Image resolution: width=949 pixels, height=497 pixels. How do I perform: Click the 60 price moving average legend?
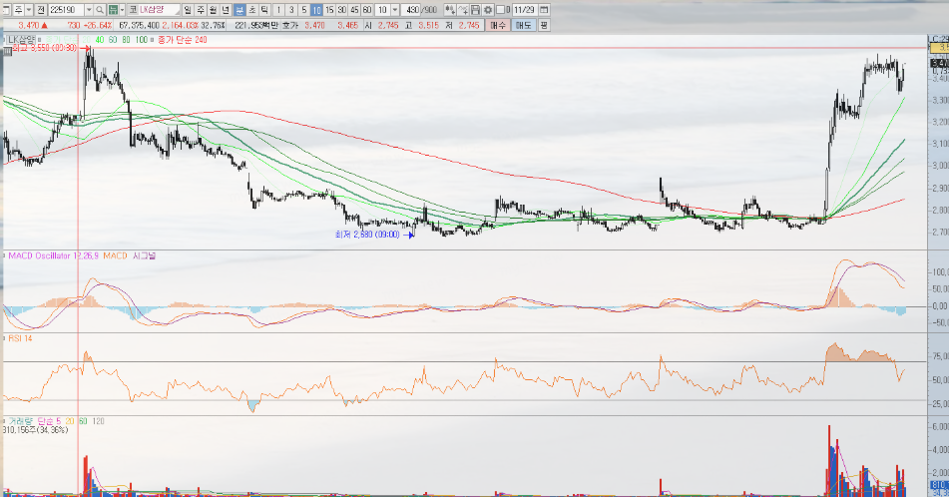(x=113, y=39)
